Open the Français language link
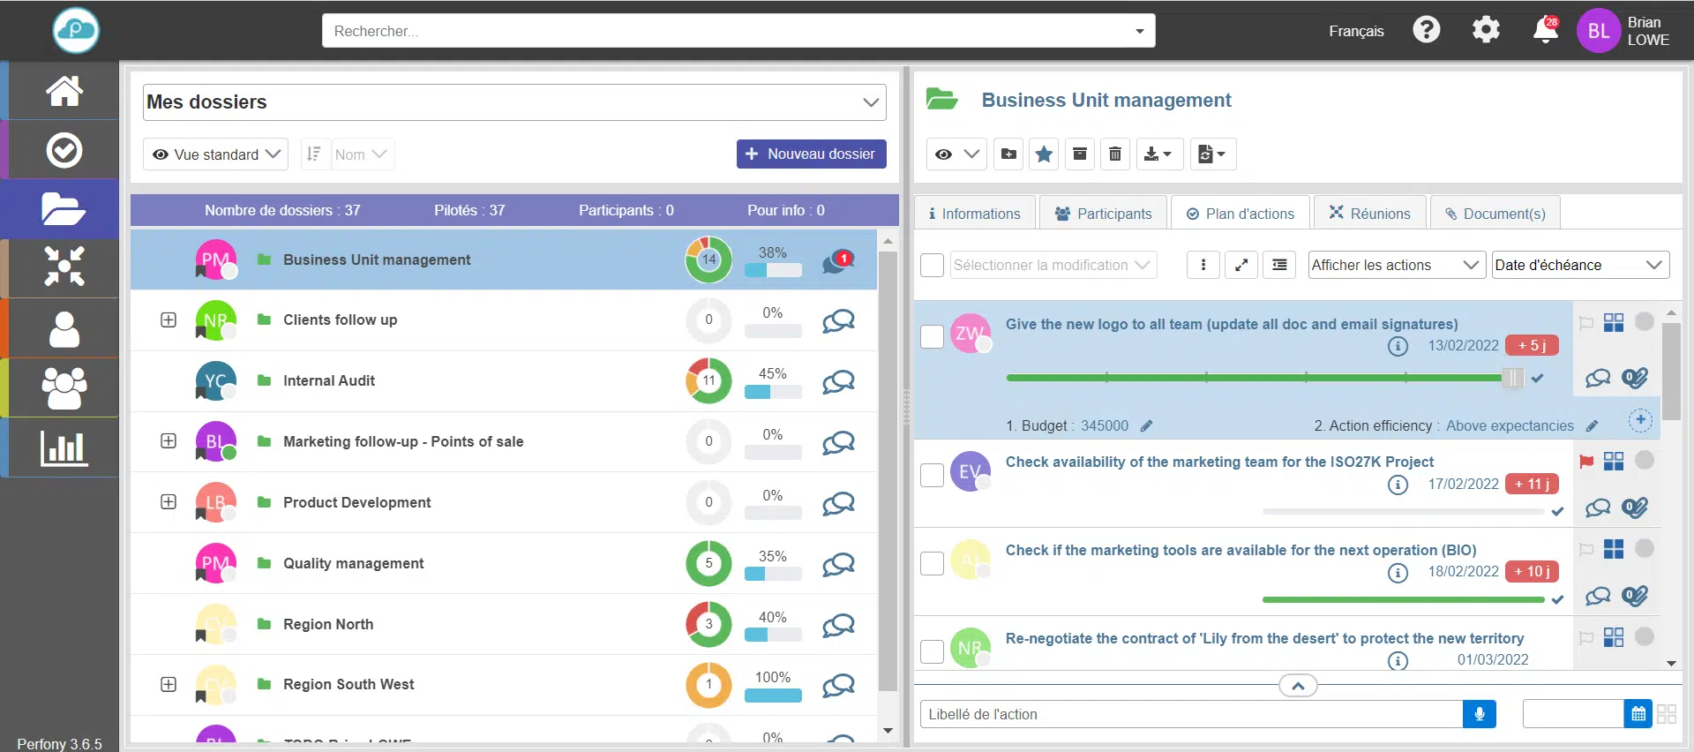Viewport: 1694px width, 752px height. 1356,31
